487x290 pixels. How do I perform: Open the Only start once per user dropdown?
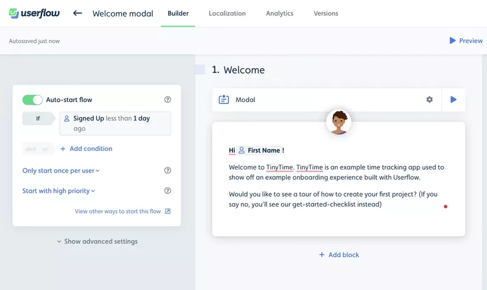click(x=61, y=171)
